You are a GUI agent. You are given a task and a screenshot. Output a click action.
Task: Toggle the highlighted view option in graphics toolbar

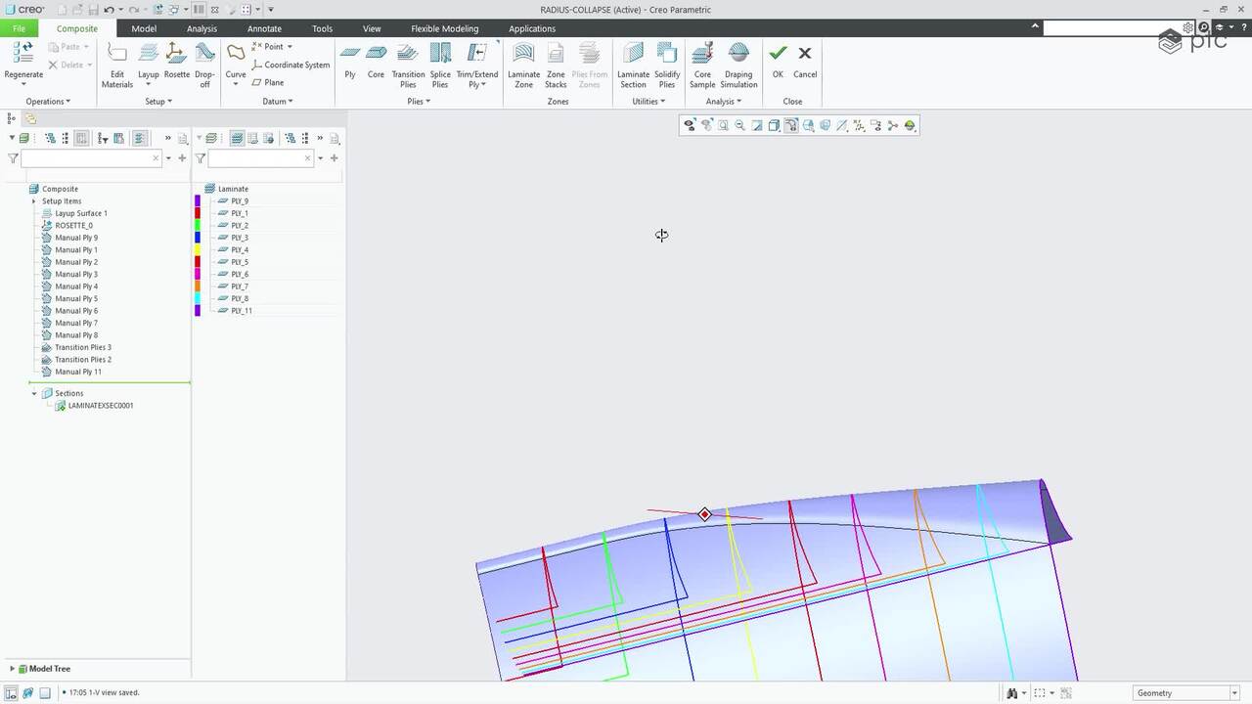791,125
